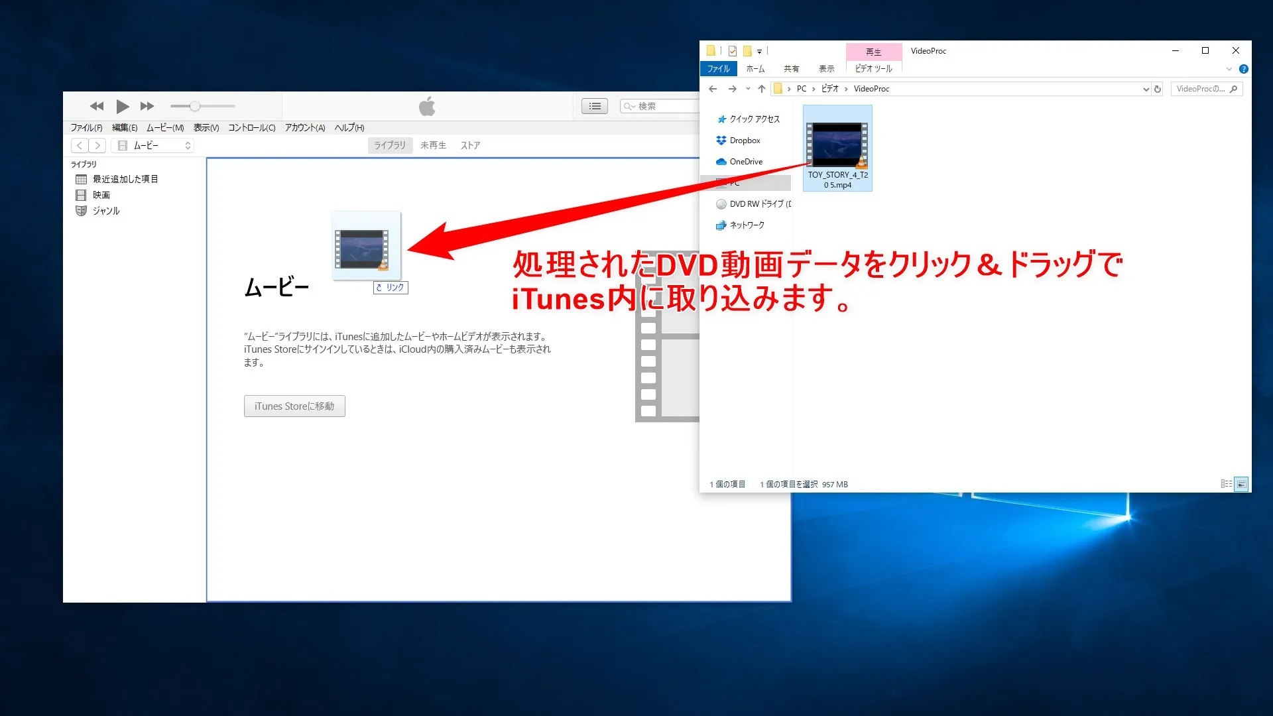
Task: Go back with iTunes back arrow
Action: point(80,145)
